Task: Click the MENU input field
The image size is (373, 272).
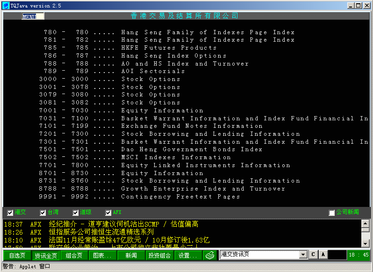Action: click(33, 16)
